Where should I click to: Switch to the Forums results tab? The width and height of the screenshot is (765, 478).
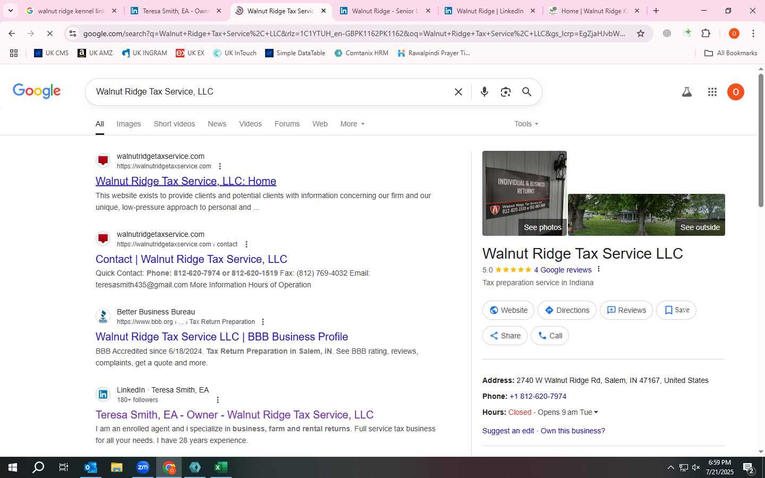287,124
